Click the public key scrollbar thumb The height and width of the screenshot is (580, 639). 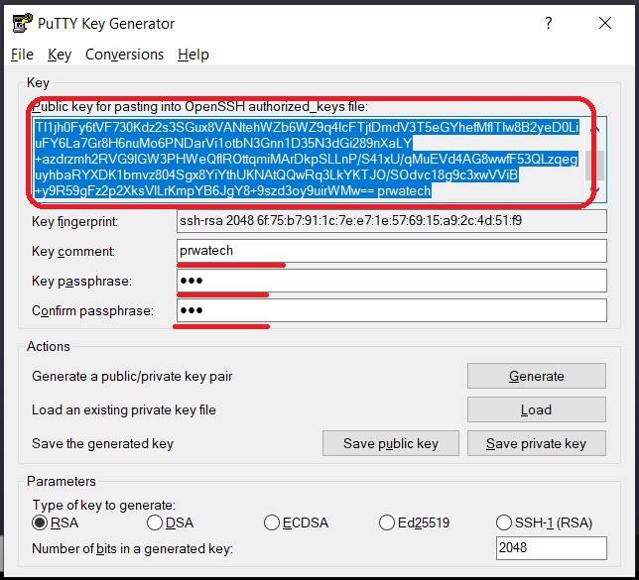[x=594, y=166]
